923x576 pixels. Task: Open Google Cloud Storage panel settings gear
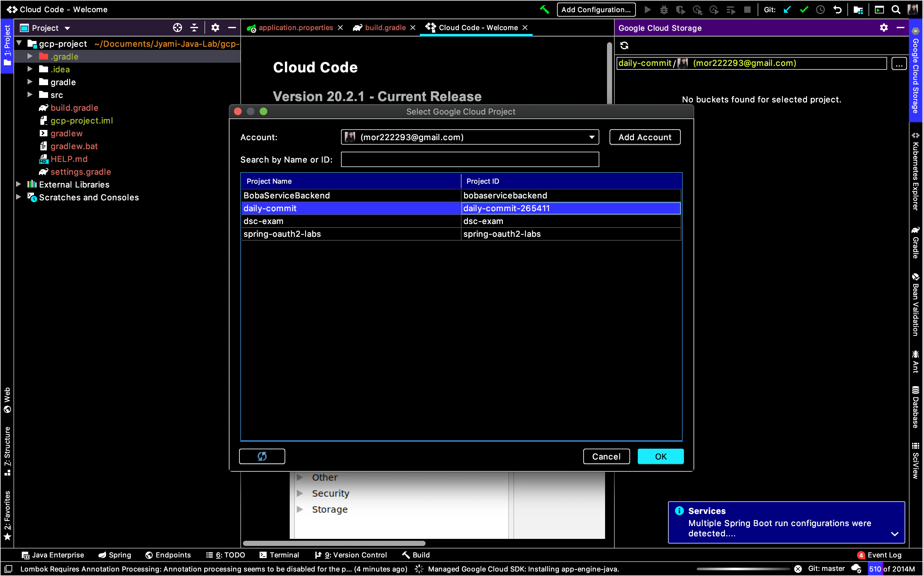click(883, 28)
